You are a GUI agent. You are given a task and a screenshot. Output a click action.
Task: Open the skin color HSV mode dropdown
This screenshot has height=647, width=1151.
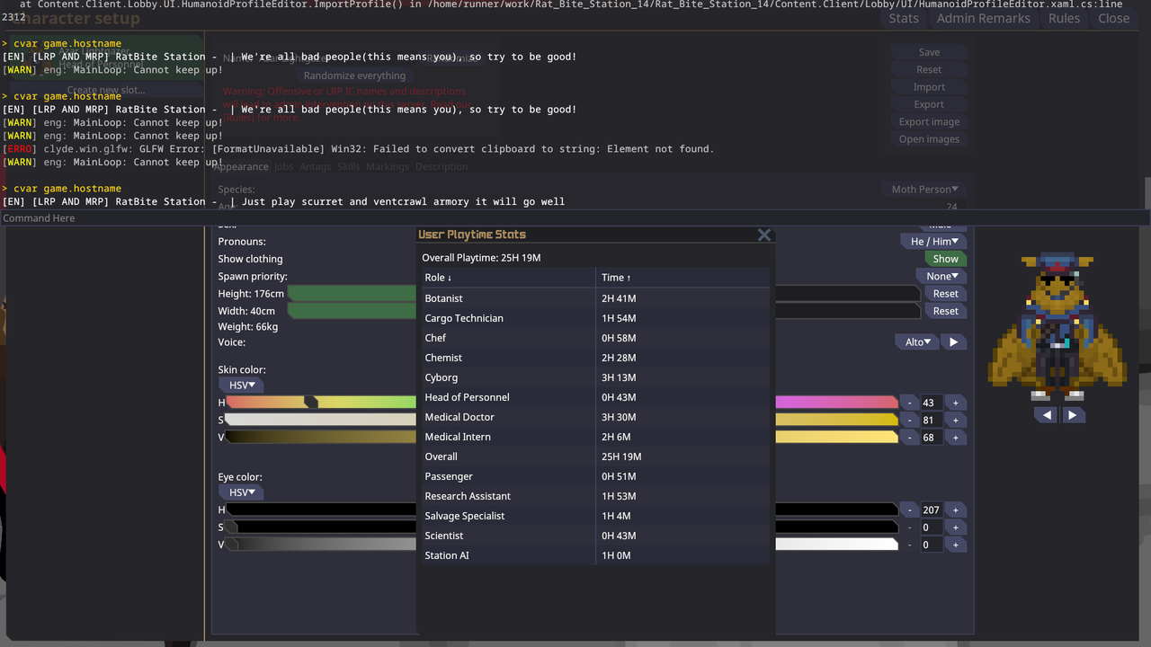click(241, 386)
